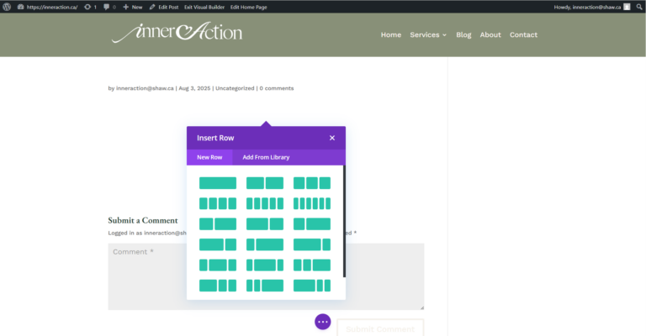The image size is (646, 336).
Task: Click the Uncategorized category link
Action: tap(235, 88)
